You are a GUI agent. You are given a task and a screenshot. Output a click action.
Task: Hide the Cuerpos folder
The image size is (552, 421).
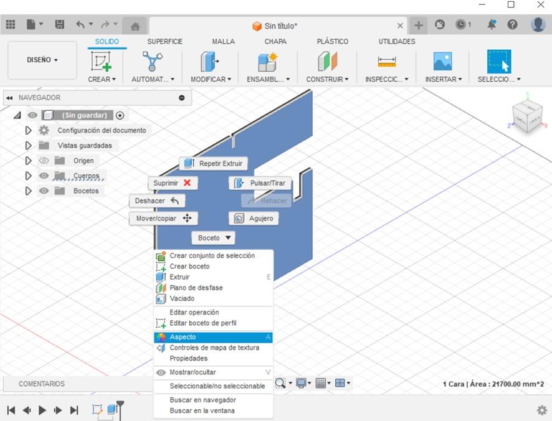point(44,176)
